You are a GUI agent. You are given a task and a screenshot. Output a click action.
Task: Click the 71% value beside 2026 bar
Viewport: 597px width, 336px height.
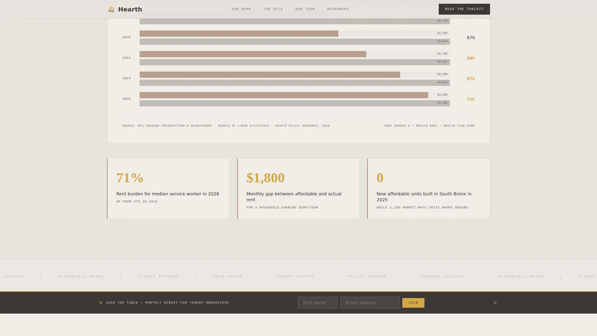(x=471, y=99)
